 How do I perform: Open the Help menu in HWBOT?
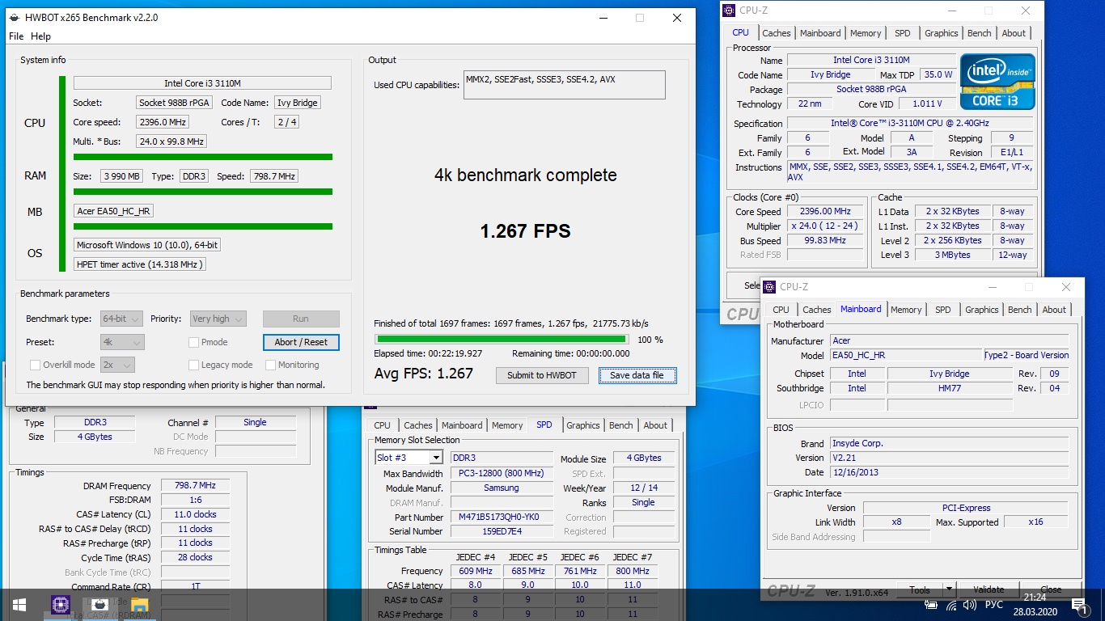coord(40,36)
